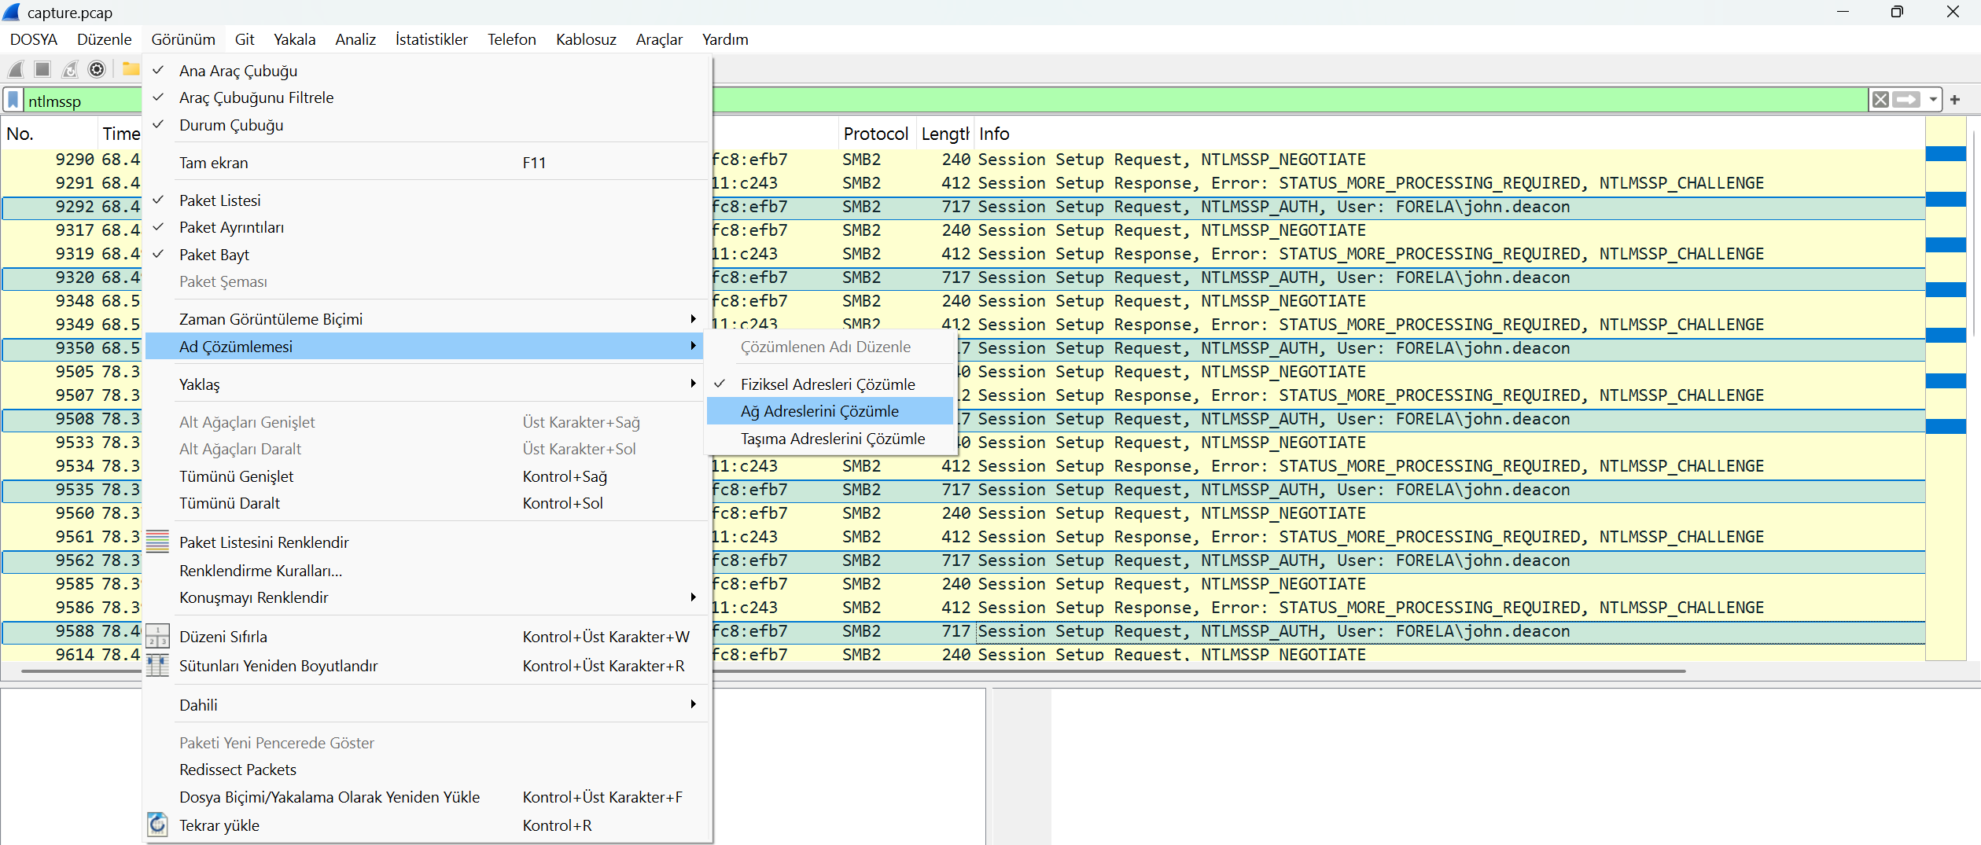Add filter button with plus icon
The height and width of the screenshot is (845, 1981).
pyautogui.click(x=1955, y=100)
